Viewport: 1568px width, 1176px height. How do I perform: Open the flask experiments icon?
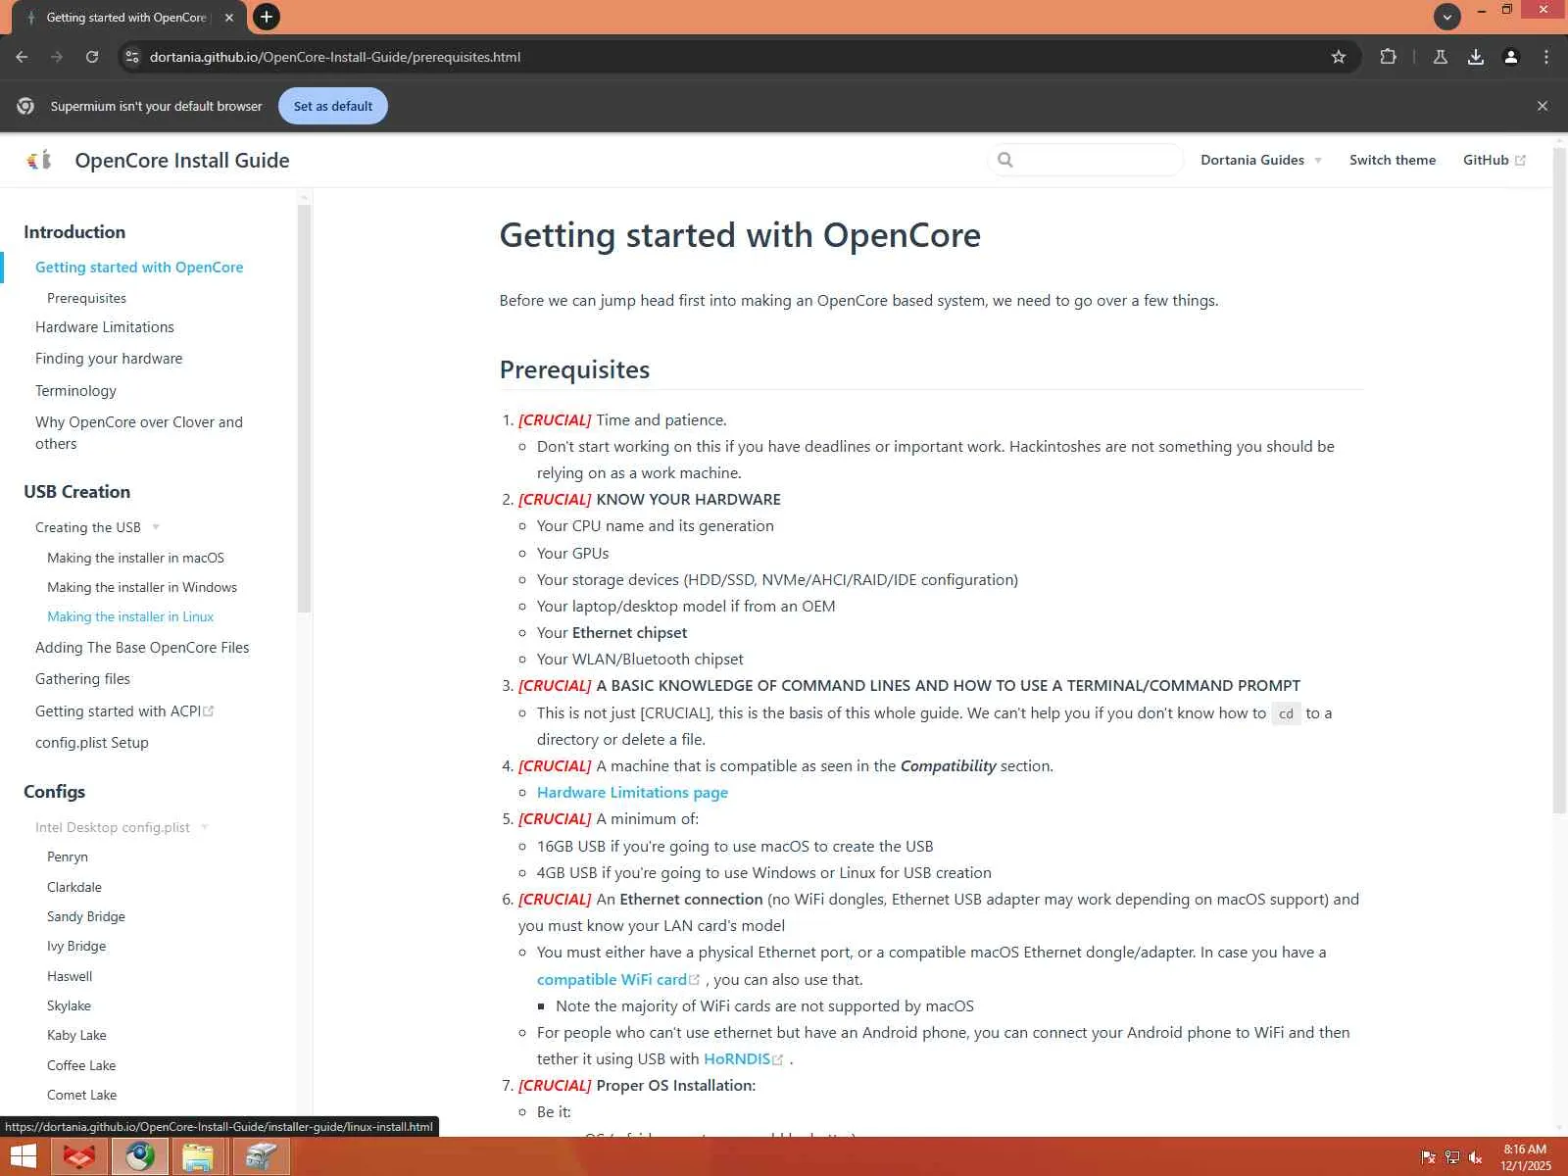pos(1441,57)
